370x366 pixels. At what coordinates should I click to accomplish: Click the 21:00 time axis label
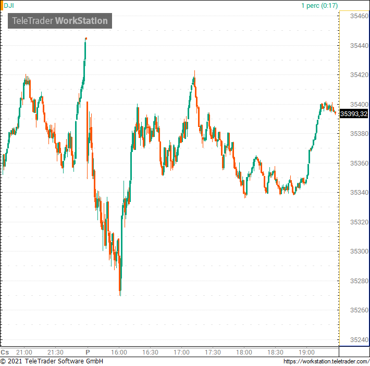tap(24, 352)
